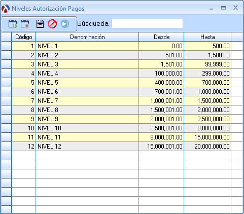244x214 pixels.
Task: Select the row selector for NIVEL 1
Action: pyautogui.click(x=6, y=46)
